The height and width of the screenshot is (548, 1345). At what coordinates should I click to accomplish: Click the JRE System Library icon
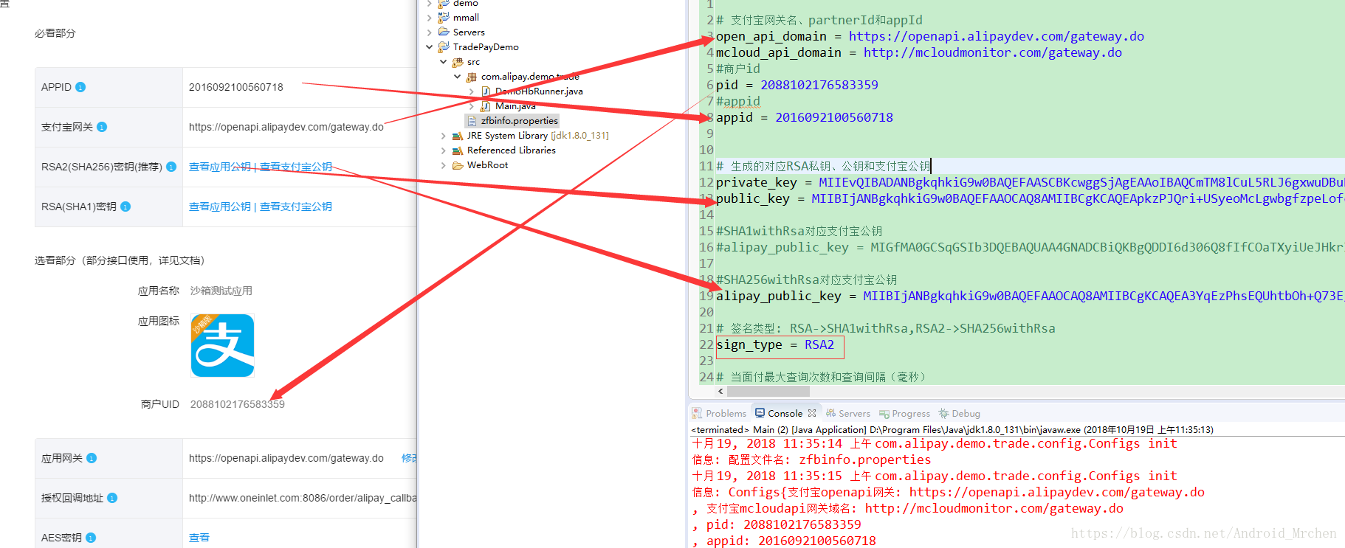pyautogui.click(x=458, y=136)
